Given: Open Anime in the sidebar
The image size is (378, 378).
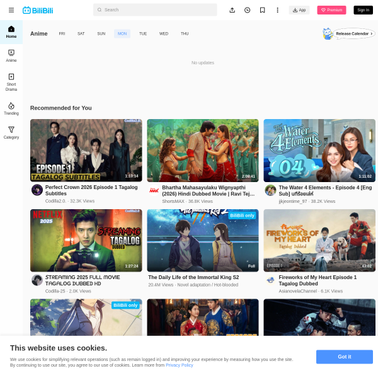Looking at the screenshot, I should [x=11, y=56].
